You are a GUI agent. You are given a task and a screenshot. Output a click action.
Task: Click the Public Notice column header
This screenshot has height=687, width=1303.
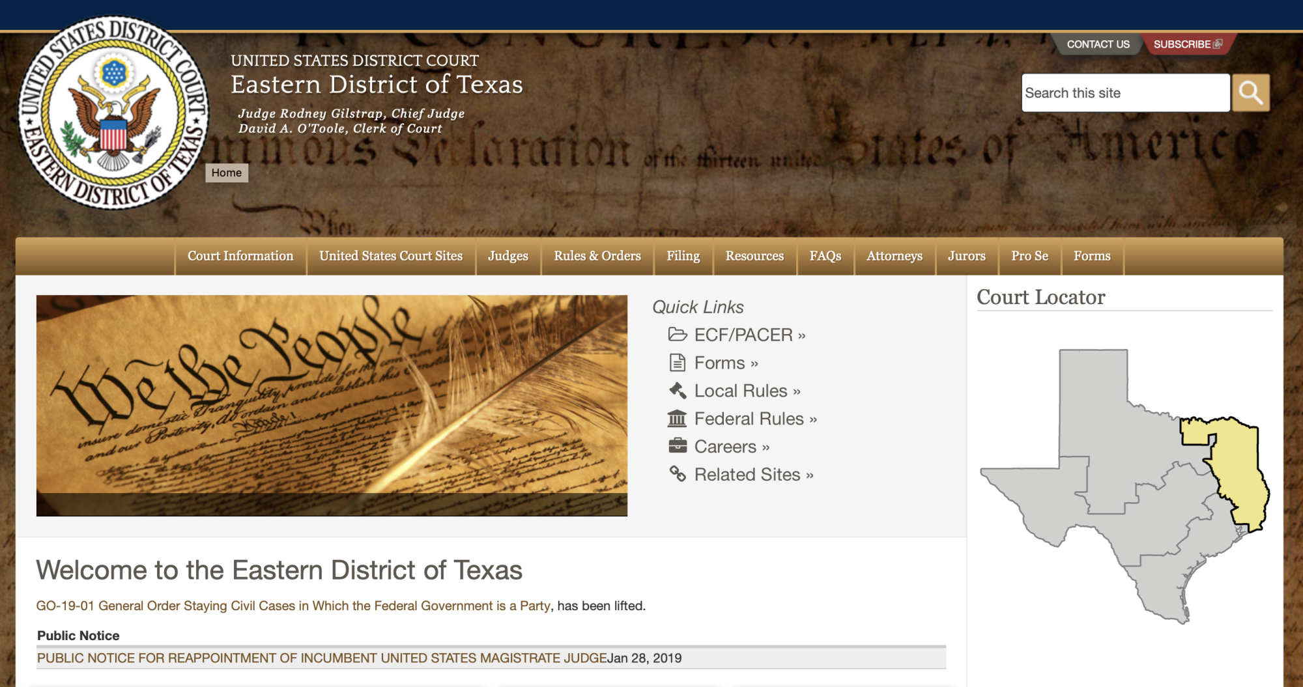pos(78,636)
